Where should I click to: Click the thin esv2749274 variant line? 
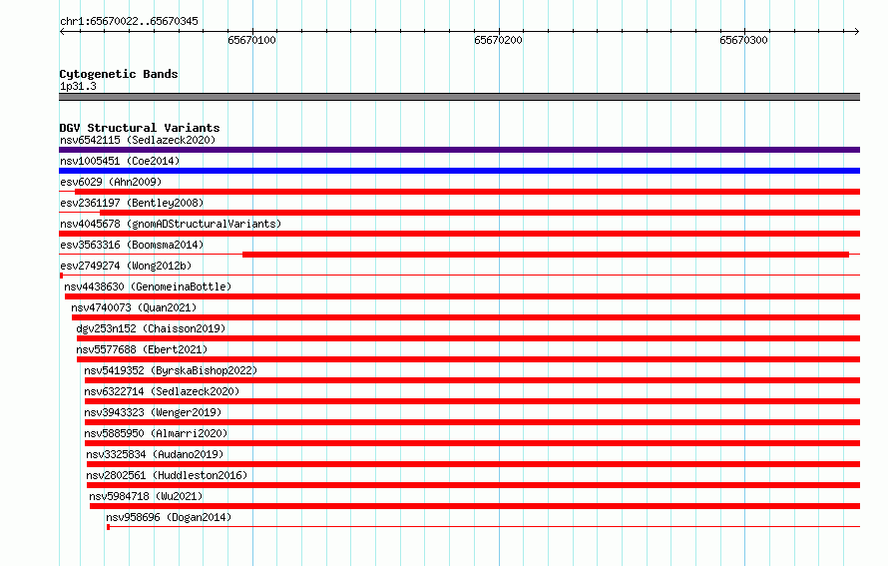(459, 276)
